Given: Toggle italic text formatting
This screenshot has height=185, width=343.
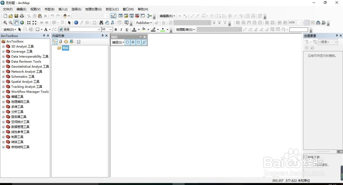Looking at the screenshot, I should point(121,29).
